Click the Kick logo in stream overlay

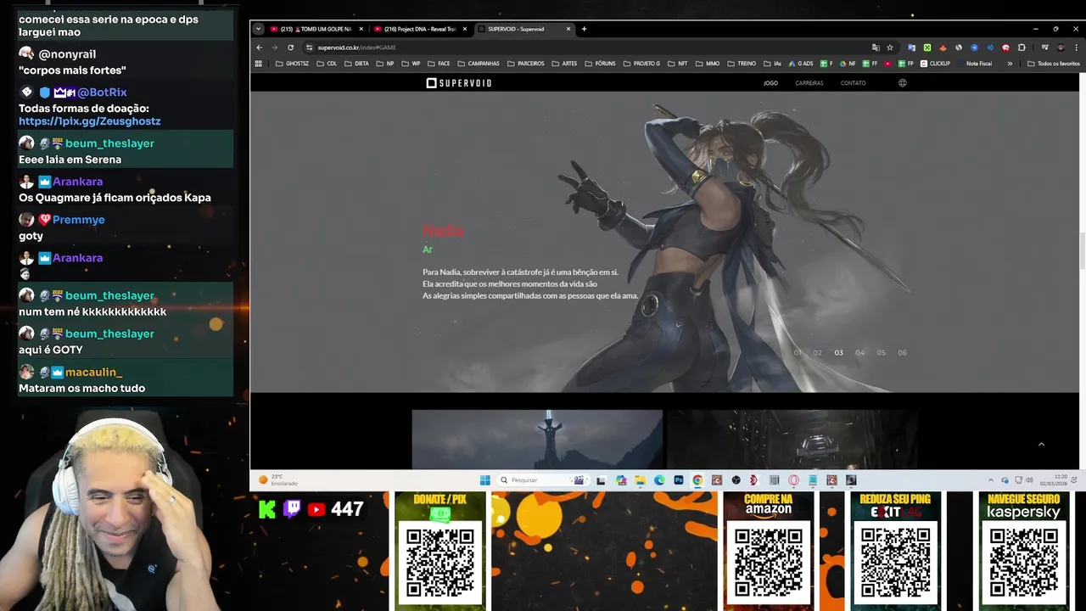(x=266, y=509)
